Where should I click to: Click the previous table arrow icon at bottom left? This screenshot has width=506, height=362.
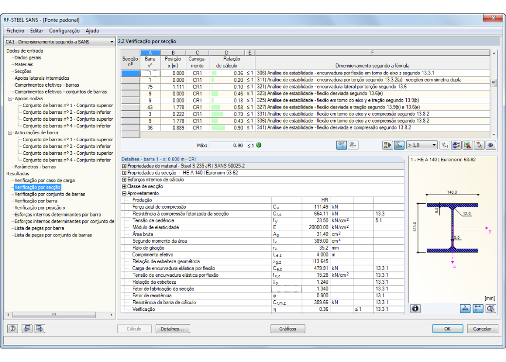[x=27, y=329]
